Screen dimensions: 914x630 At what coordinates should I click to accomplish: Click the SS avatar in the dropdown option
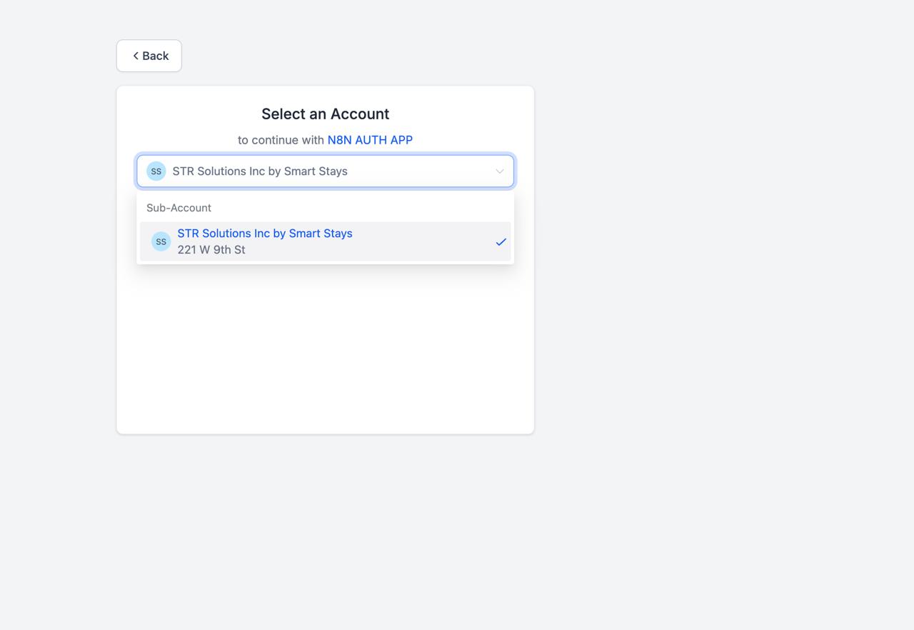click(161, 241)
